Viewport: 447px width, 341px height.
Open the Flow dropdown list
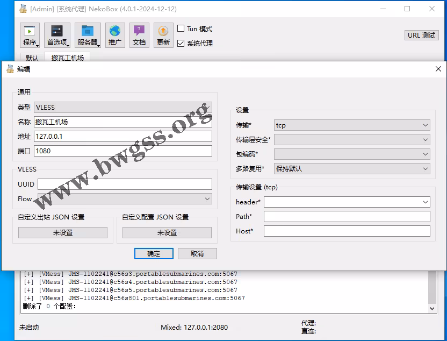pos(125,199)
